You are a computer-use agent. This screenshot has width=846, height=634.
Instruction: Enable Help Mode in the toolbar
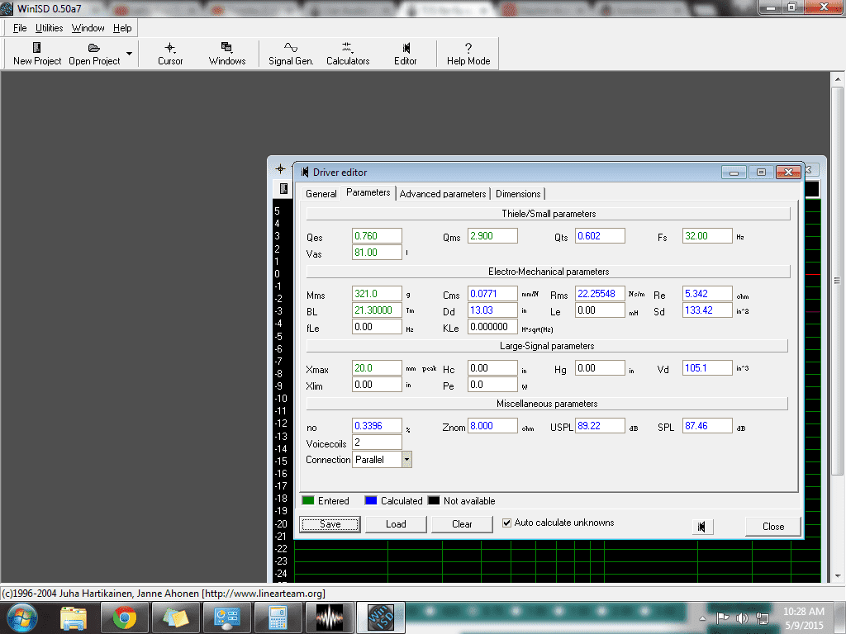click(468, 54)
